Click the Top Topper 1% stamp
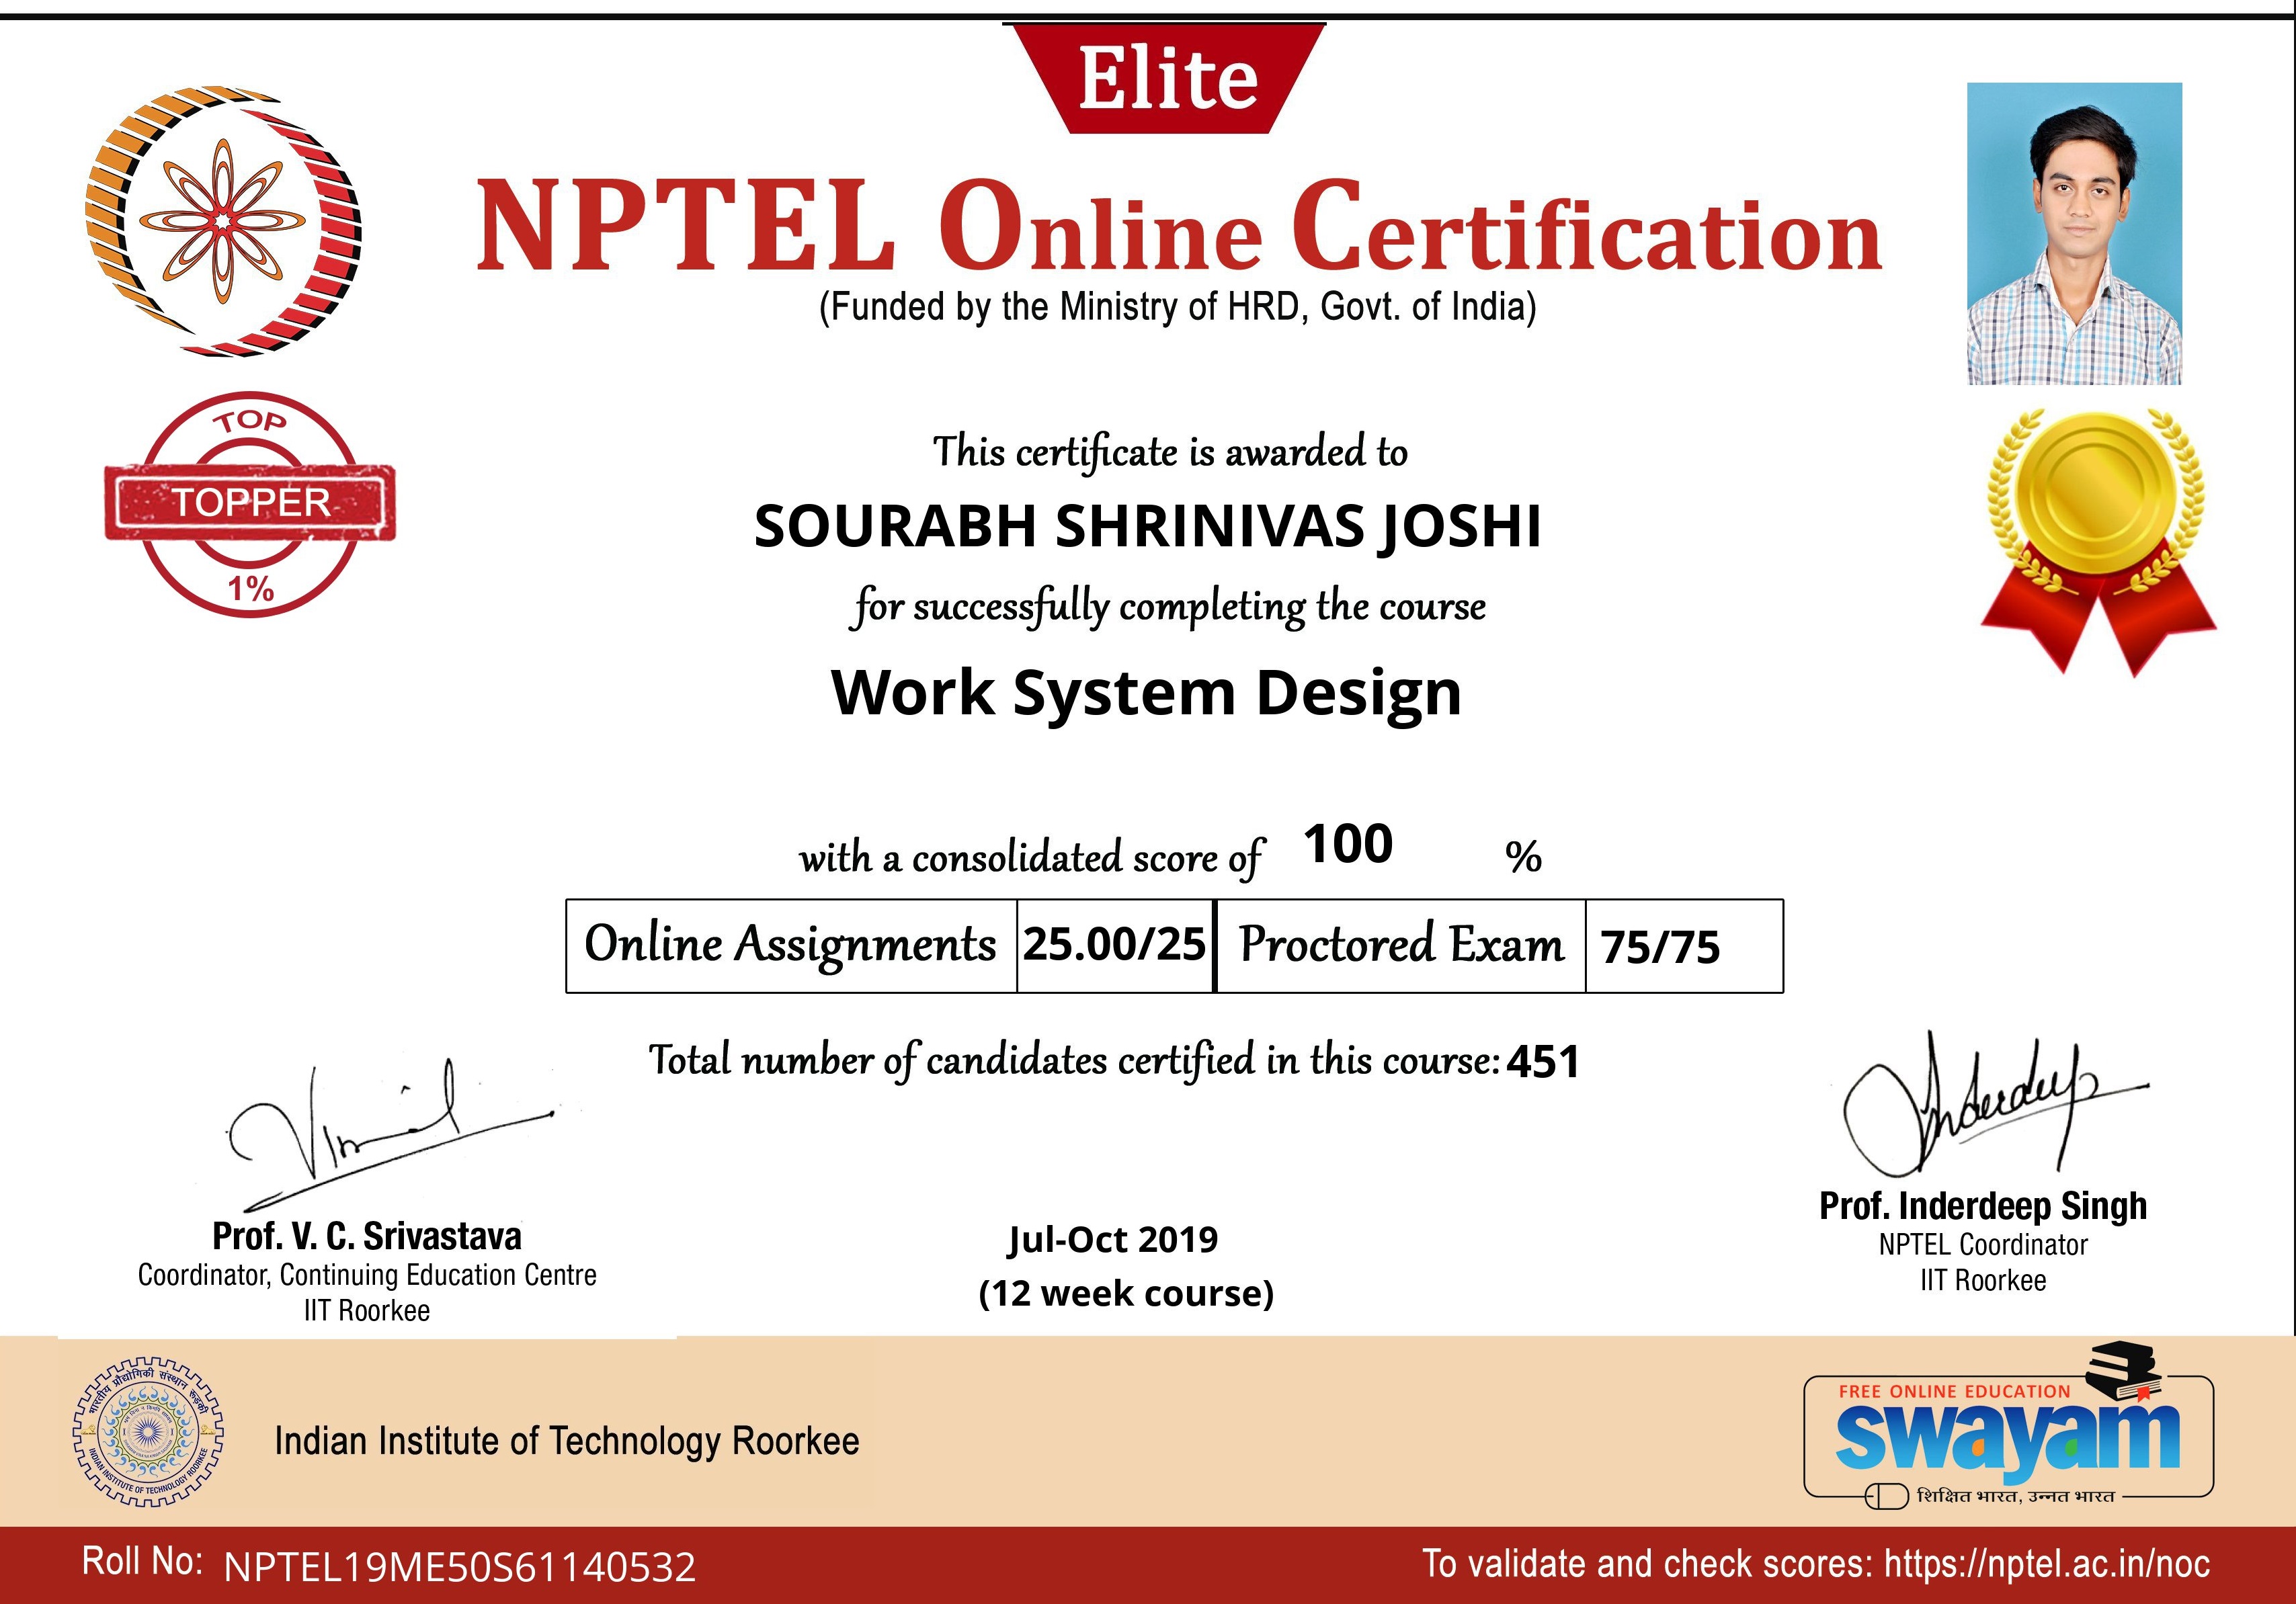Image resolution: width=2296 pixels, height=1604 pixels. tap(250, 503)
